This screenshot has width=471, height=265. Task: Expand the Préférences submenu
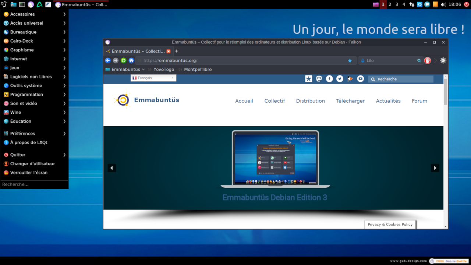(x=34, y=134)
